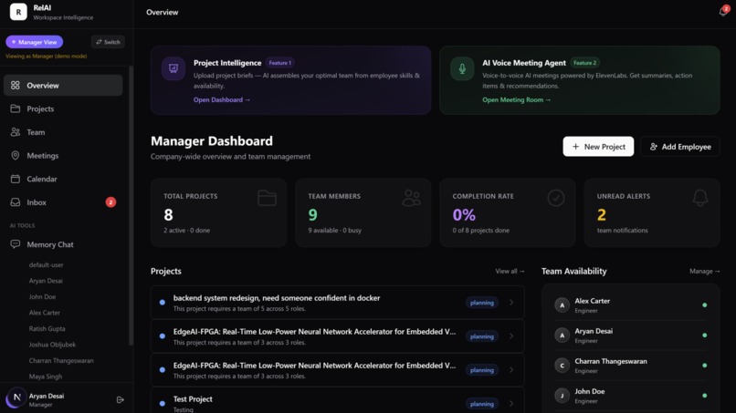Viewport: 736px width, 413px height.
Task: Click the Total Projects folder icon
Action: (x=267, y=198)
